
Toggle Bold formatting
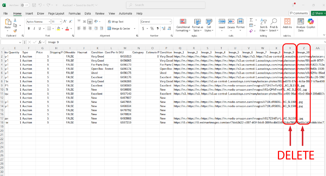[x=29, y=28]
